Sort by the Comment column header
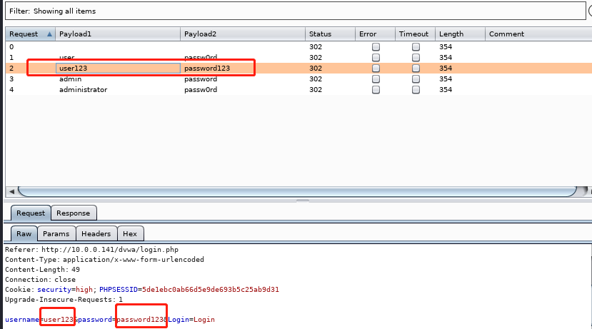 (538, 34)
